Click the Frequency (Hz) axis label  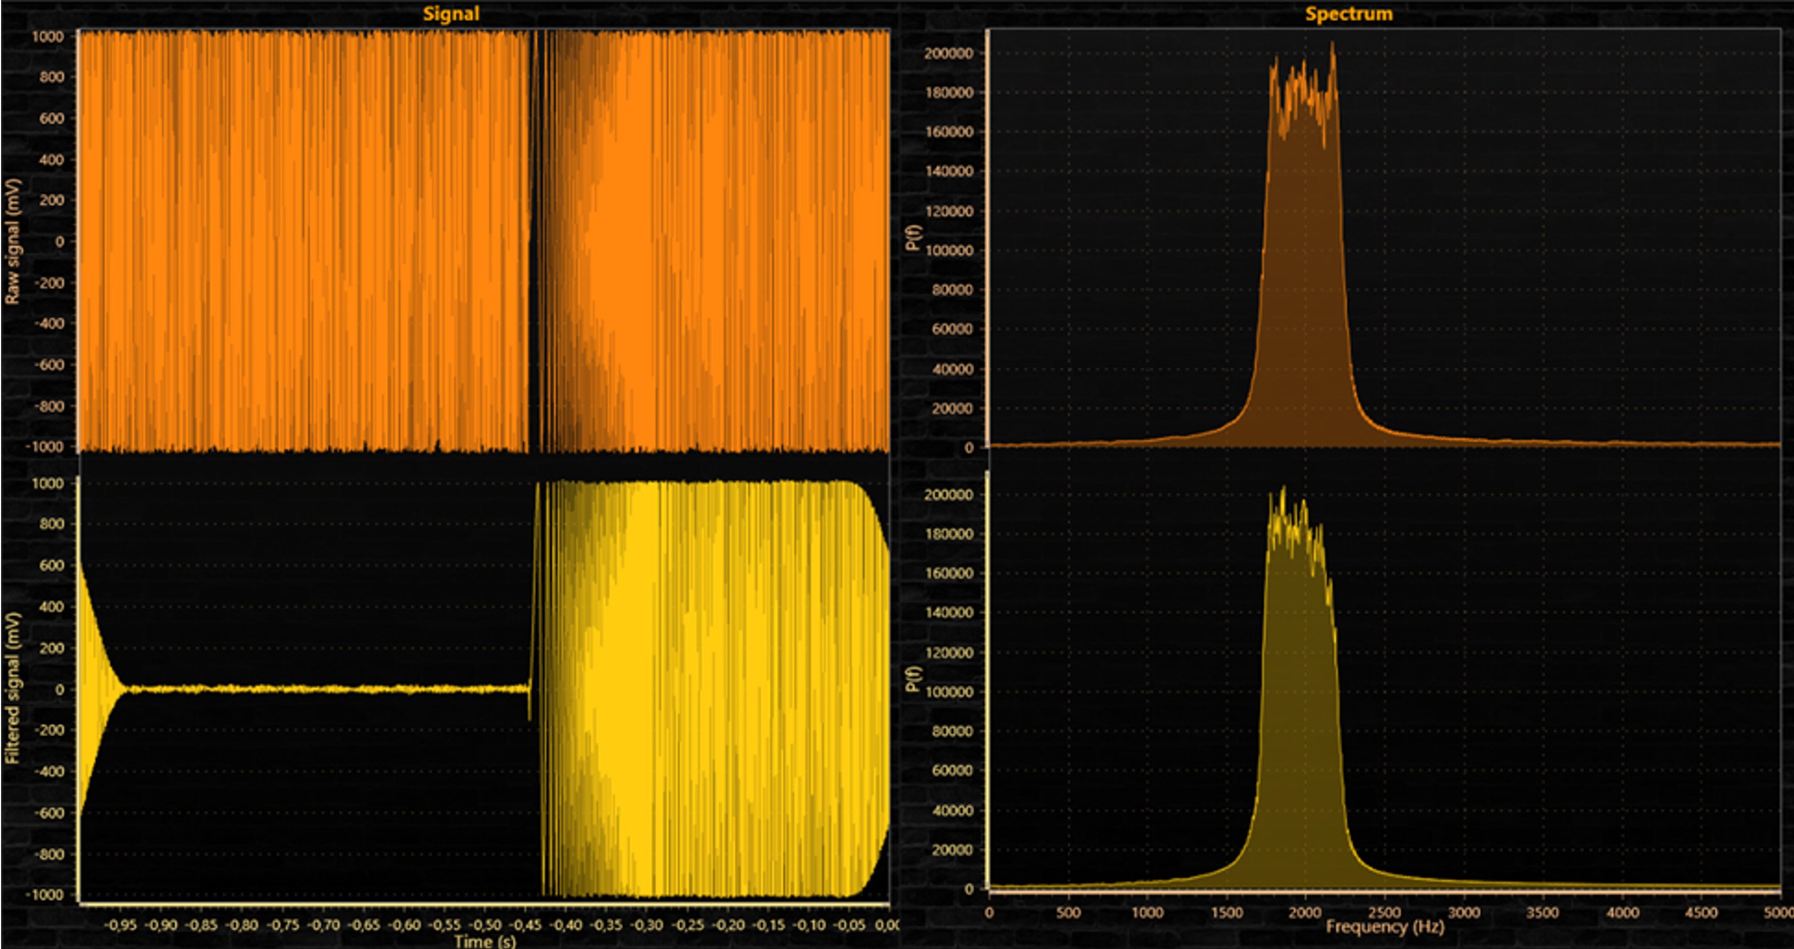pos(1384,927)
